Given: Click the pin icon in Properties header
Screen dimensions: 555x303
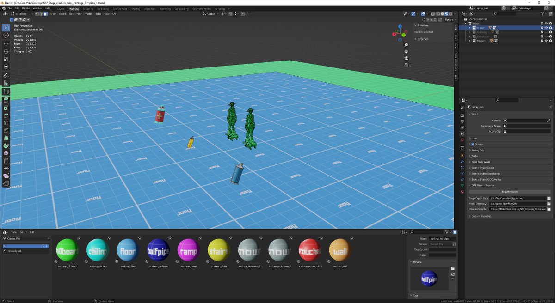Looking at the screenshot, I should click(x=550, y=107).
